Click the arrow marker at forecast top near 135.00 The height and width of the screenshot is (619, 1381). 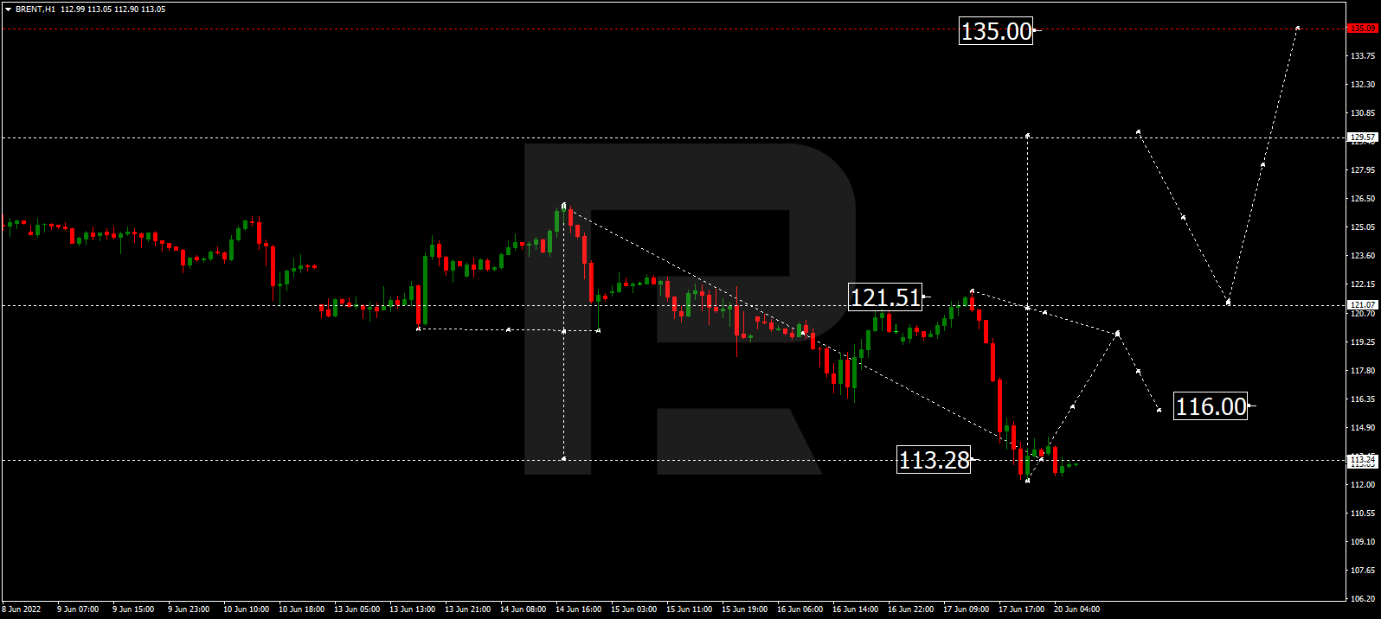click(x=1297, y=28)
